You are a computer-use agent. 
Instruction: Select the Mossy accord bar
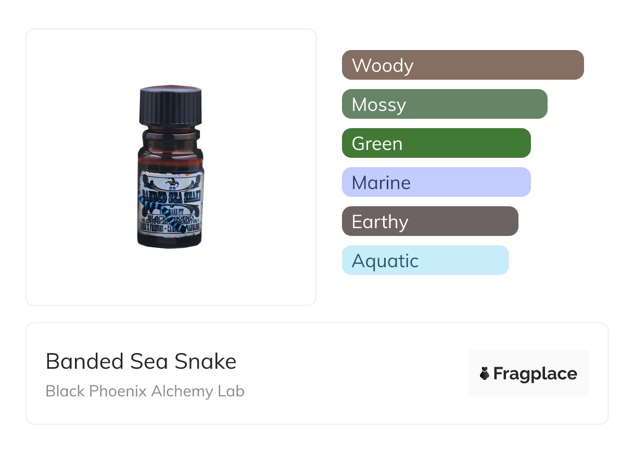click(x=445, y=104)
